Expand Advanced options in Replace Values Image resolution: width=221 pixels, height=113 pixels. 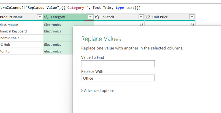tap(98, 90)
